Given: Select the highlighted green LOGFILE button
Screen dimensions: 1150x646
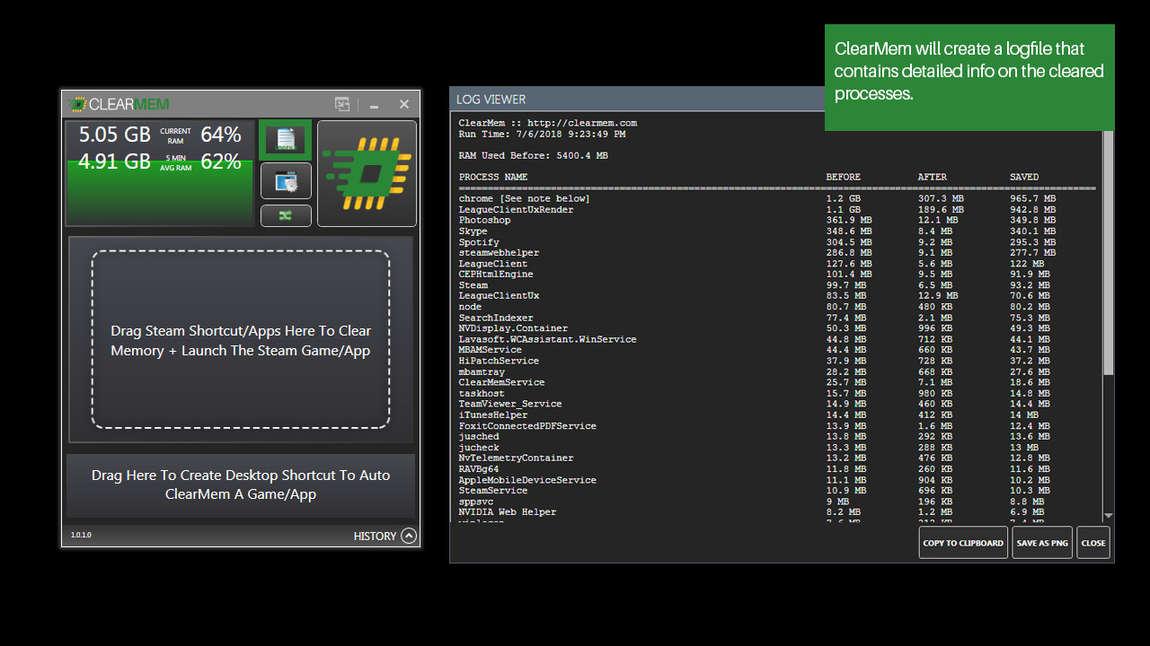Looking at the screenshot, I should click(284, 139).
